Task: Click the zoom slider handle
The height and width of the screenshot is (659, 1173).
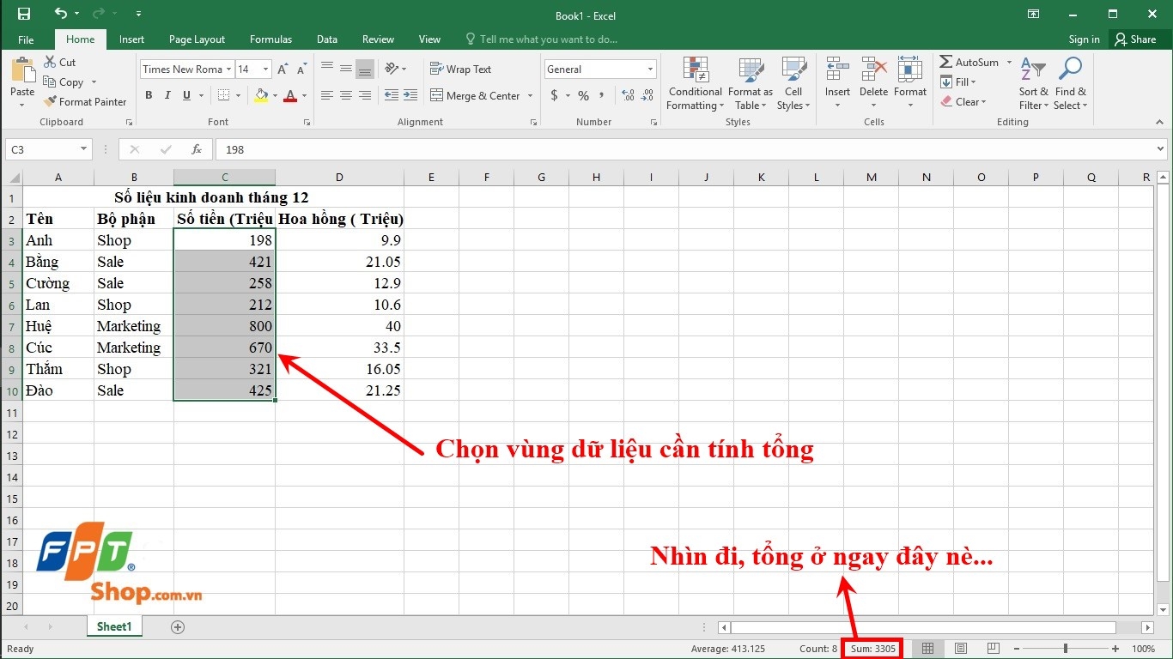Action: (1066, 649)
